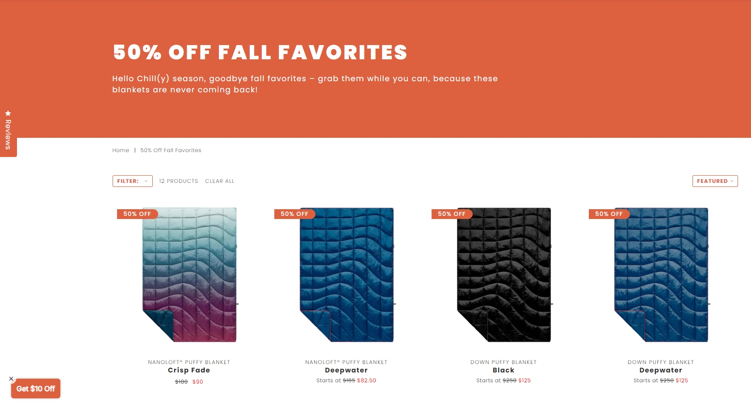Image resolution: width=751 pixels, height=401 pixels.
Task: Click the star icon on Reviews tab
Action: pos(8,113)
